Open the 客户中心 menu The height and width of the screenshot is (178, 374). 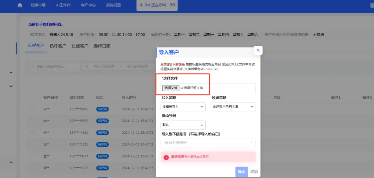tap(88, 5)
